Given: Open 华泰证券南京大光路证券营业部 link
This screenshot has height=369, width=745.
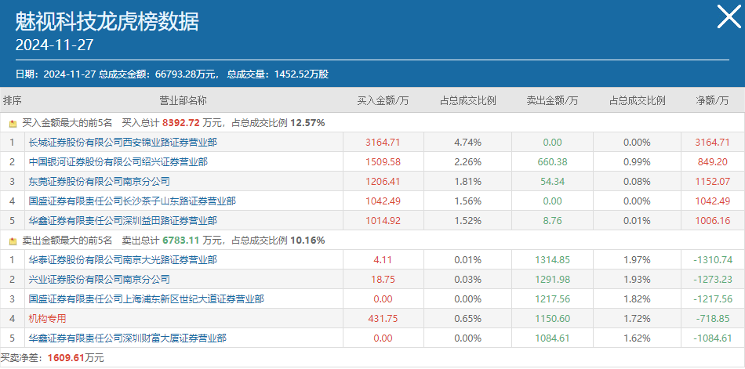Looking at the screenshot, I should [x=122, y=260].
